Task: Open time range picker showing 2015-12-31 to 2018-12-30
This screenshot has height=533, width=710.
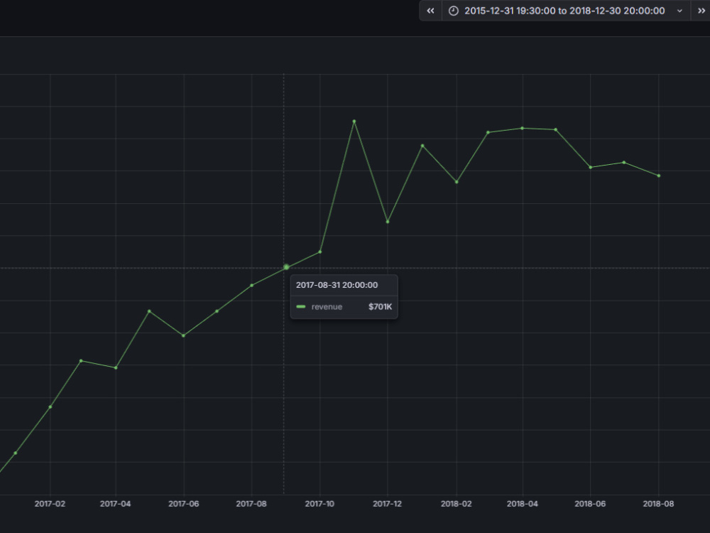Action: (566, 11)
